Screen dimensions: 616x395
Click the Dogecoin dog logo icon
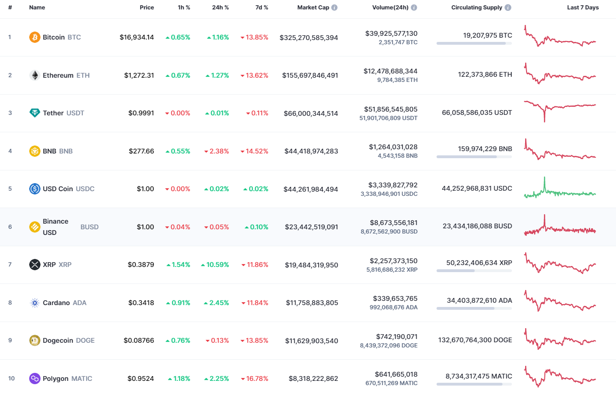[x=35, y=340]
